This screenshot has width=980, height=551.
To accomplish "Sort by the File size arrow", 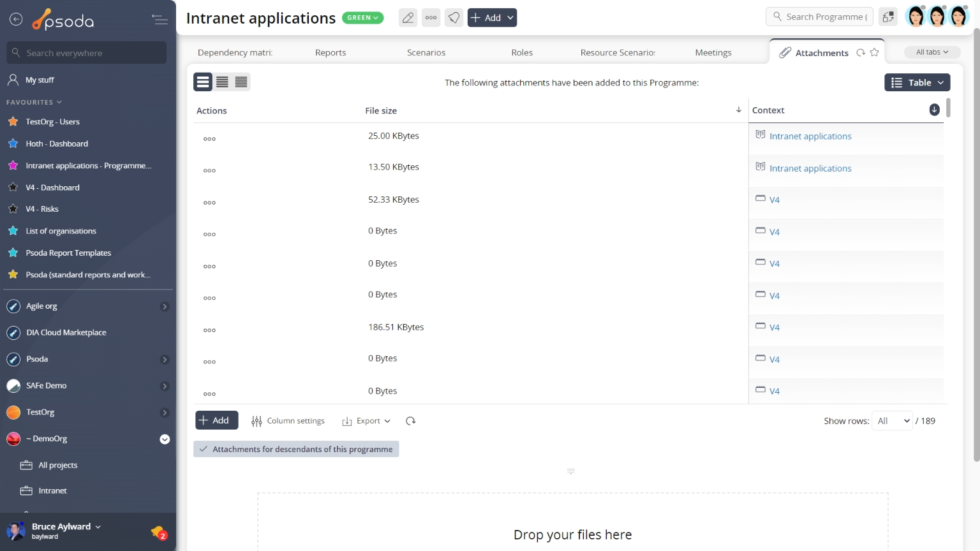I will 739,110.
